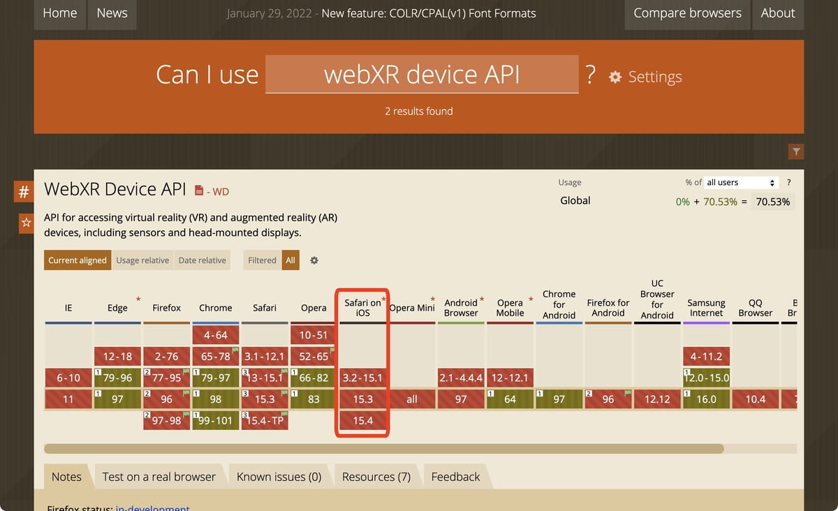Click the Safari on iOS column header
838x511 pixels.
[x=363, y=308]
